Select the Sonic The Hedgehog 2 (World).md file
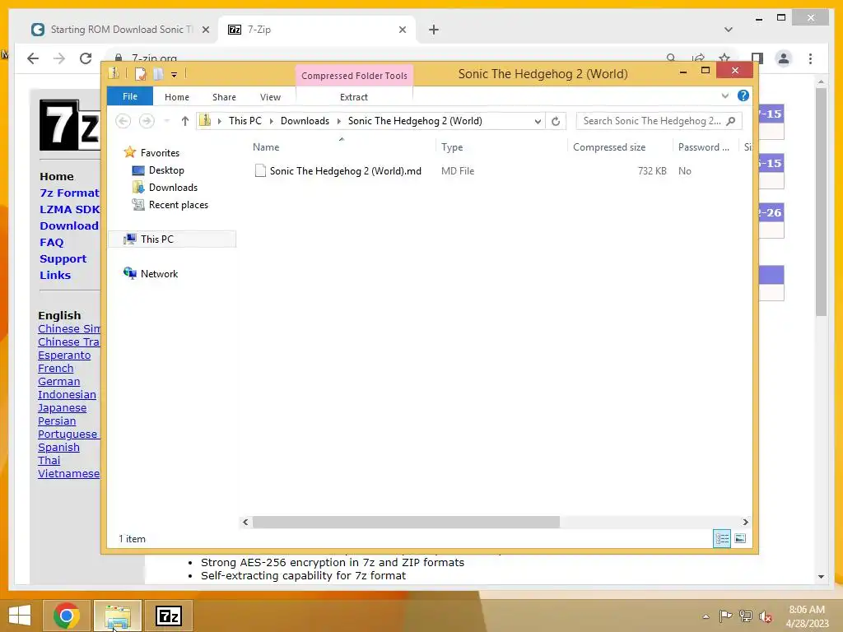Screen dimensions: 843x632 (x=345, y=171)
